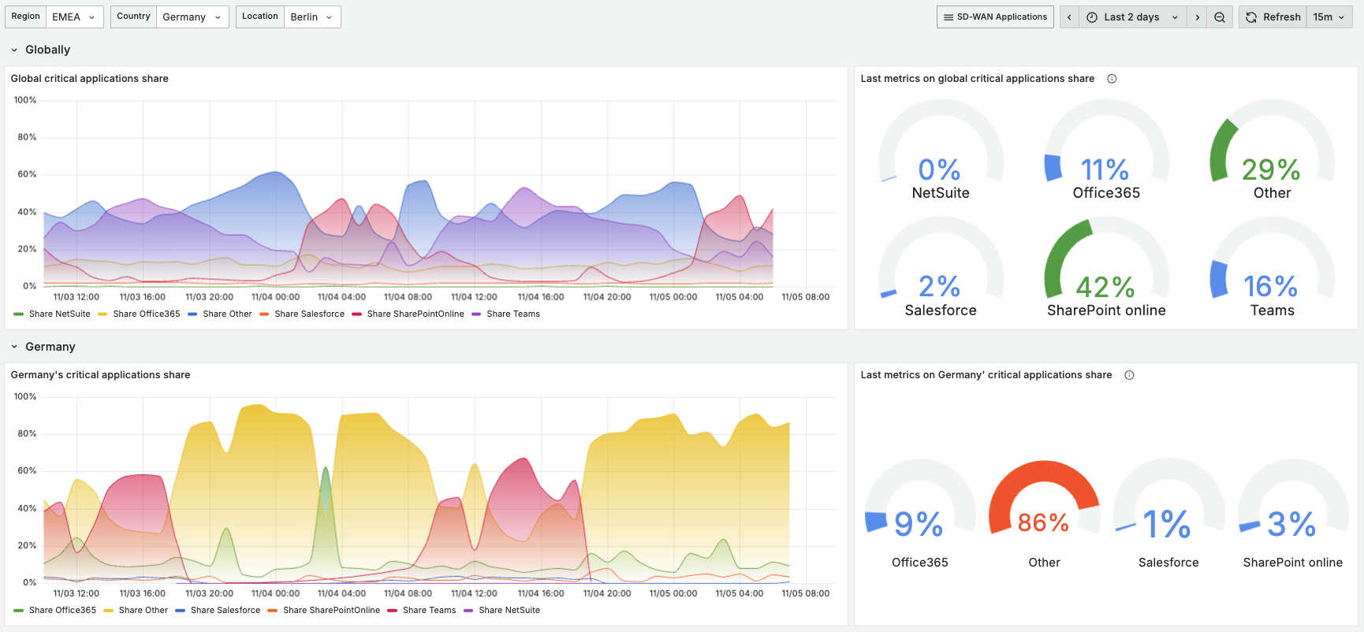
Task: Click the Global critical applications share title
Action: coord(90,79)
